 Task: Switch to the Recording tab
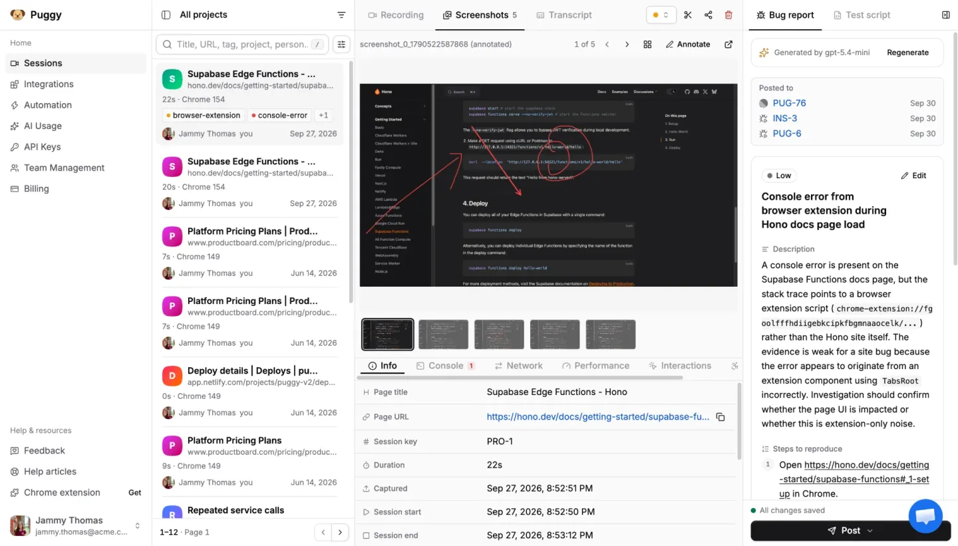(x=395, y=15)
